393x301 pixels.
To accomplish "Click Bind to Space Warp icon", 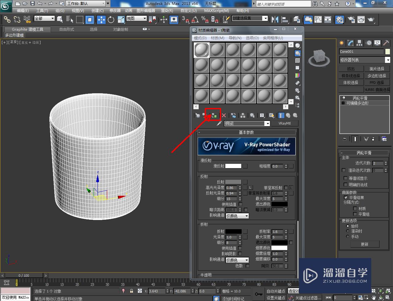I will pyautogui.click(x=27, y=20).
